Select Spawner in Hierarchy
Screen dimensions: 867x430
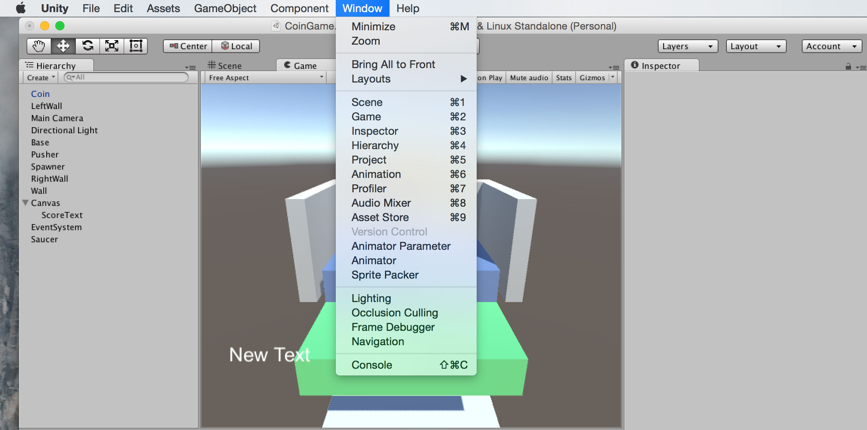[48, 167]
